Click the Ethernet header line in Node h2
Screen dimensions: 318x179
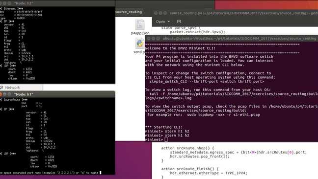pos(12,9)
